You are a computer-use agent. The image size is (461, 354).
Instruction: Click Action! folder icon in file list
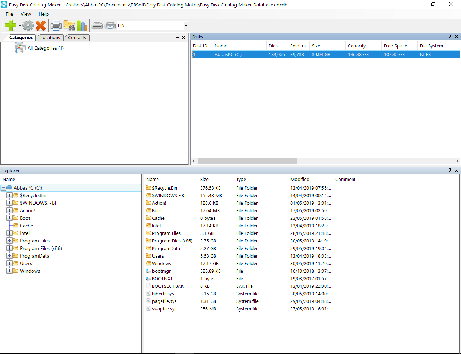148,203
